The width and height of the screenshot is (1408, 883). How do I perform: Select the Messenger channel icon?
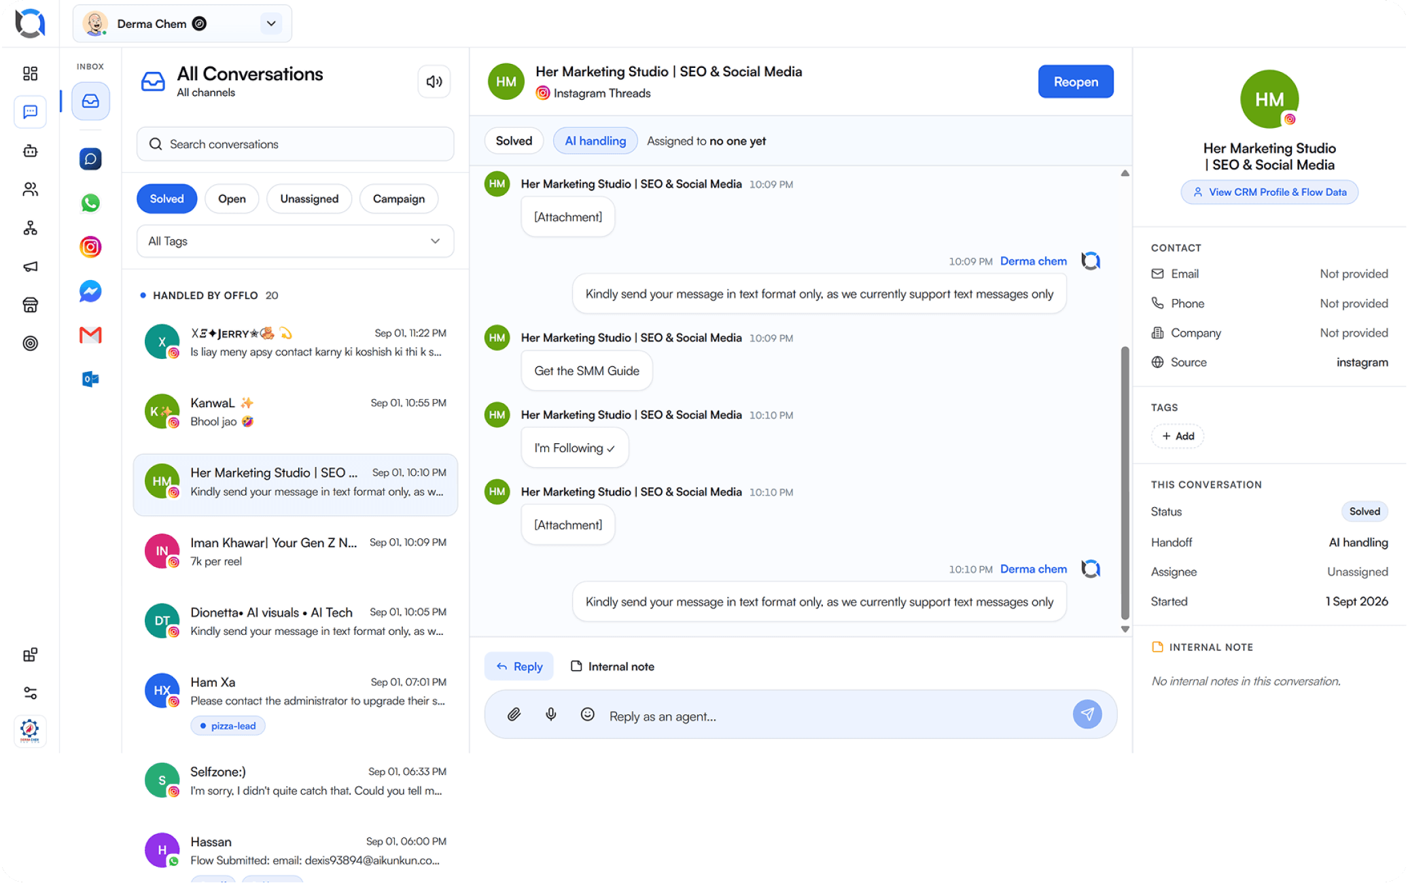tap(90, 291)
